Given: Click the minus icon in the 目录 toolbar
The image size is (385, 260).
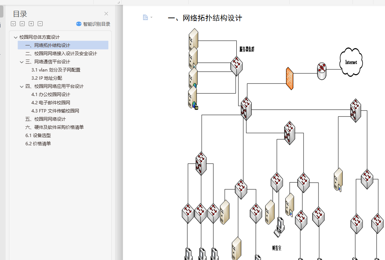Looking at the screenshot, I should [x=40, y=24].
